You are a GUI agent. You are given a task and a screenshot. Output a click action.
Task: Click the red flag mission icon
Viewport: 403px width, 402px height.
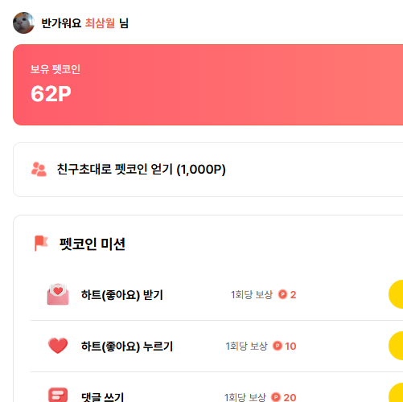41,244
